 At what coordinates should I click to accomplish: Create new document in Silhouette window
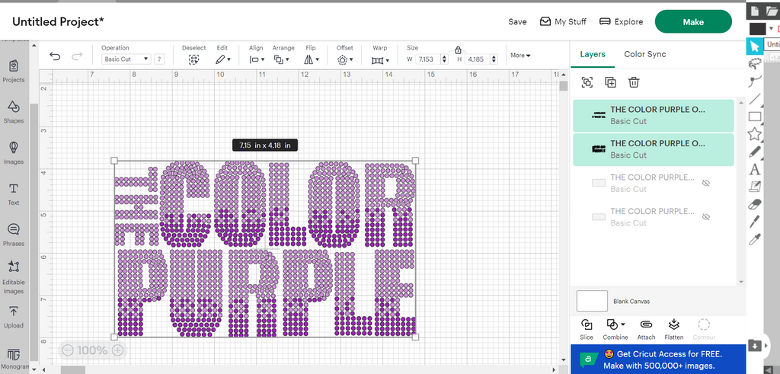(x=755, y=11)
